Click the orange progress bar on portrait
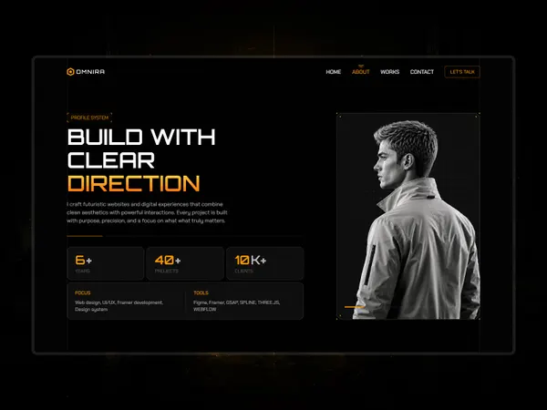The image size is (547, 410). pos(355,307)
